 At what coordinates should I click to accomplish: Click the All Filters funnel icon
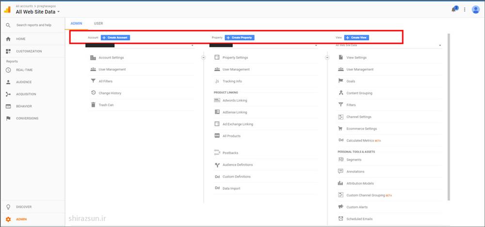(x=93, y=81)
